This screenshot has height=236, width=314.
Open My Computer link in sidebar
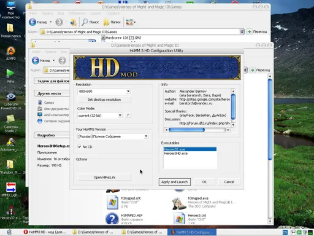click(56, 115)
